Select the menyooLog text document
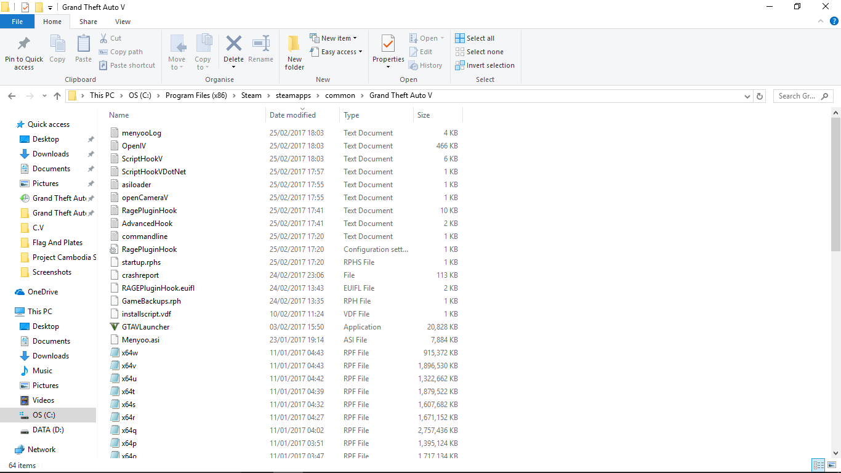Image resolution: width=841 pixels, height=473 pixels. (141, 133)
